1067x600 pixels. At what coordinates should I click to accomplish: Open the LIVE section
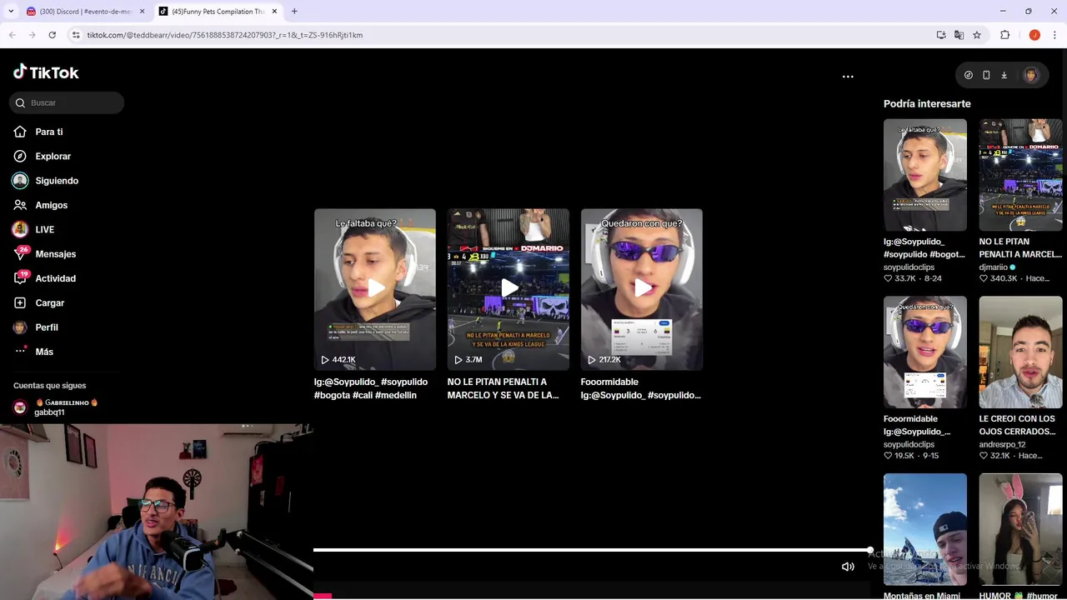44,229
